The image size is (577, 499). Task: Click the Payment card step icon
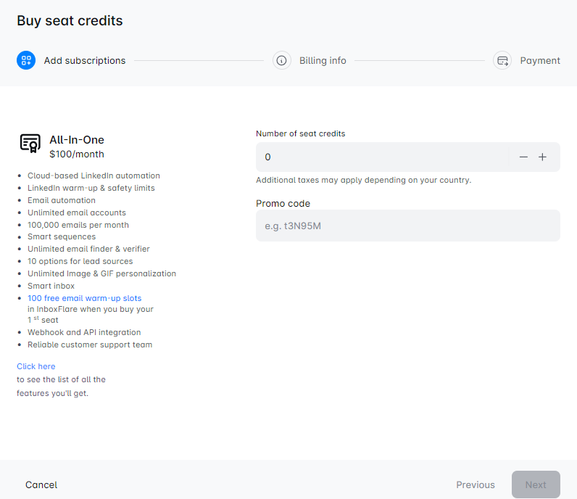point(502,60)
